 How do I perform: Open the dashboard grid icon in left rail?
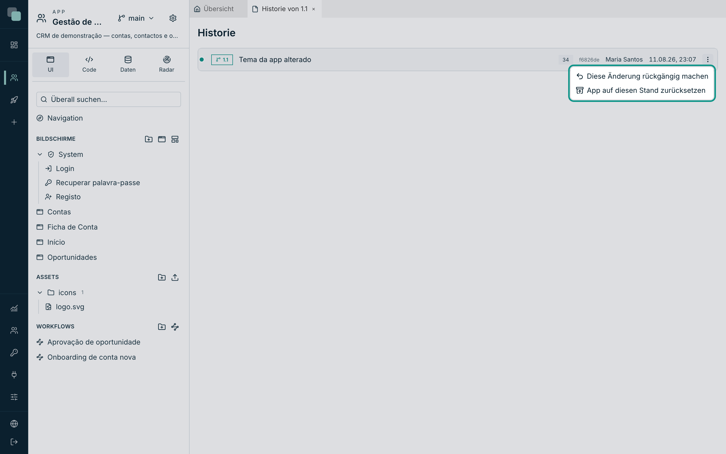coord(14,45)
